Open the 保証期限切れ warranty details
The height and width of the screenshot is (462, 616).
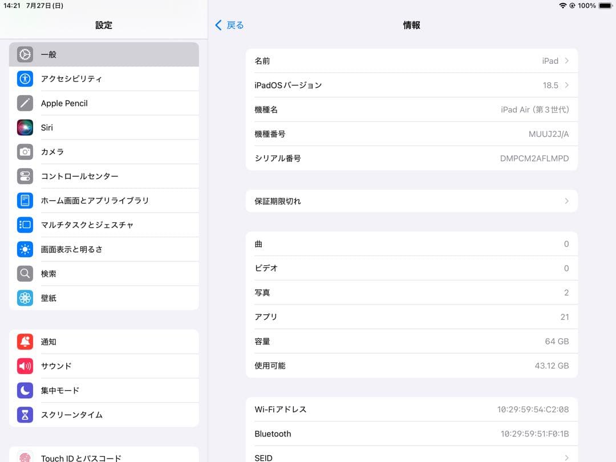click(x=565, y=201)
